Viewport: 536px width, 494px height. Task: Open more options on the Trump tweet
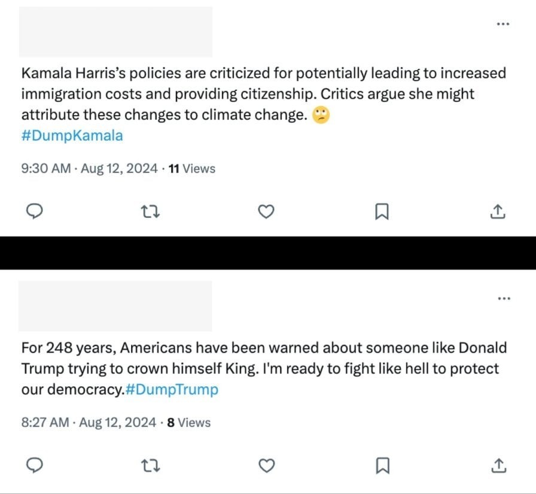pos(504,298)
